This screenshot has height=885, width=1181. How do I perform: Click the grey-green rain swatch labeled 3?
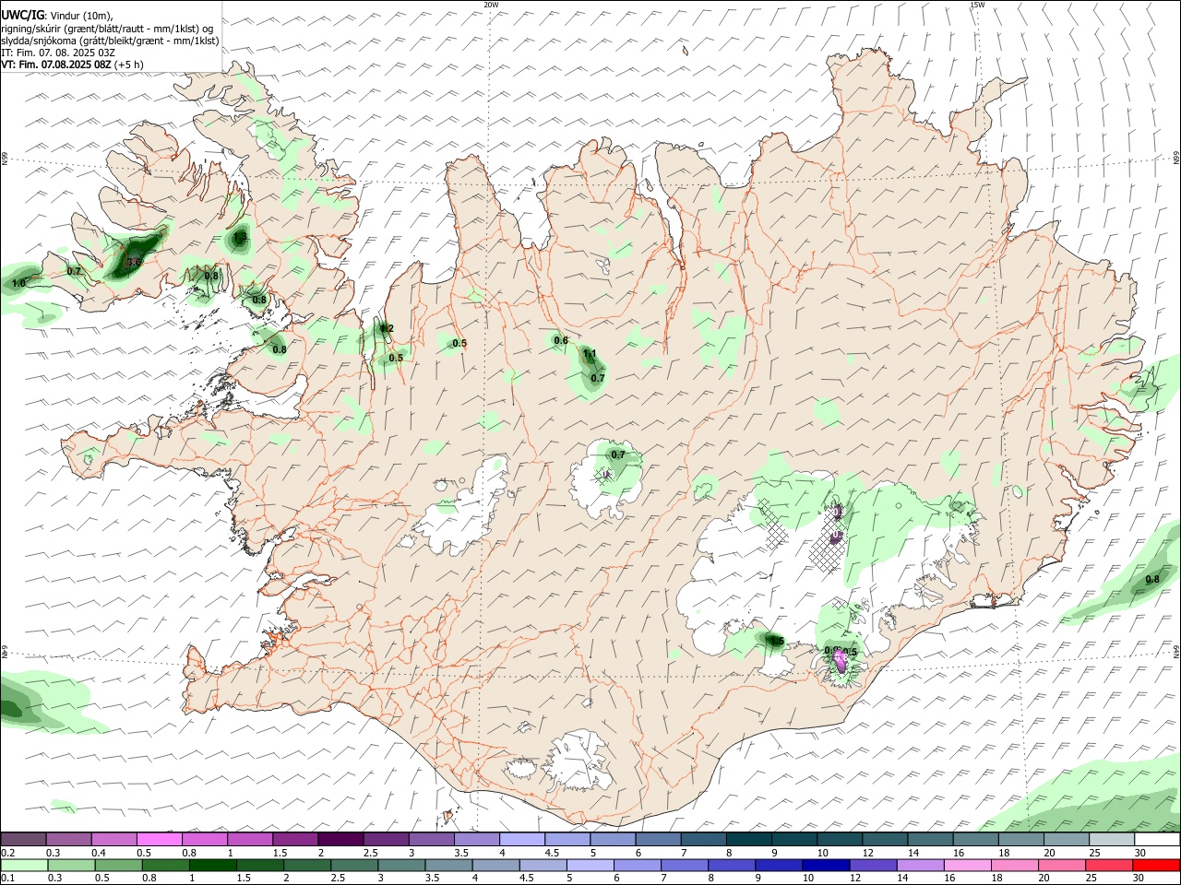(400, 866)
